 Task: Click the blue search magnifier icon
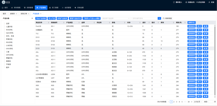(159, 18)
